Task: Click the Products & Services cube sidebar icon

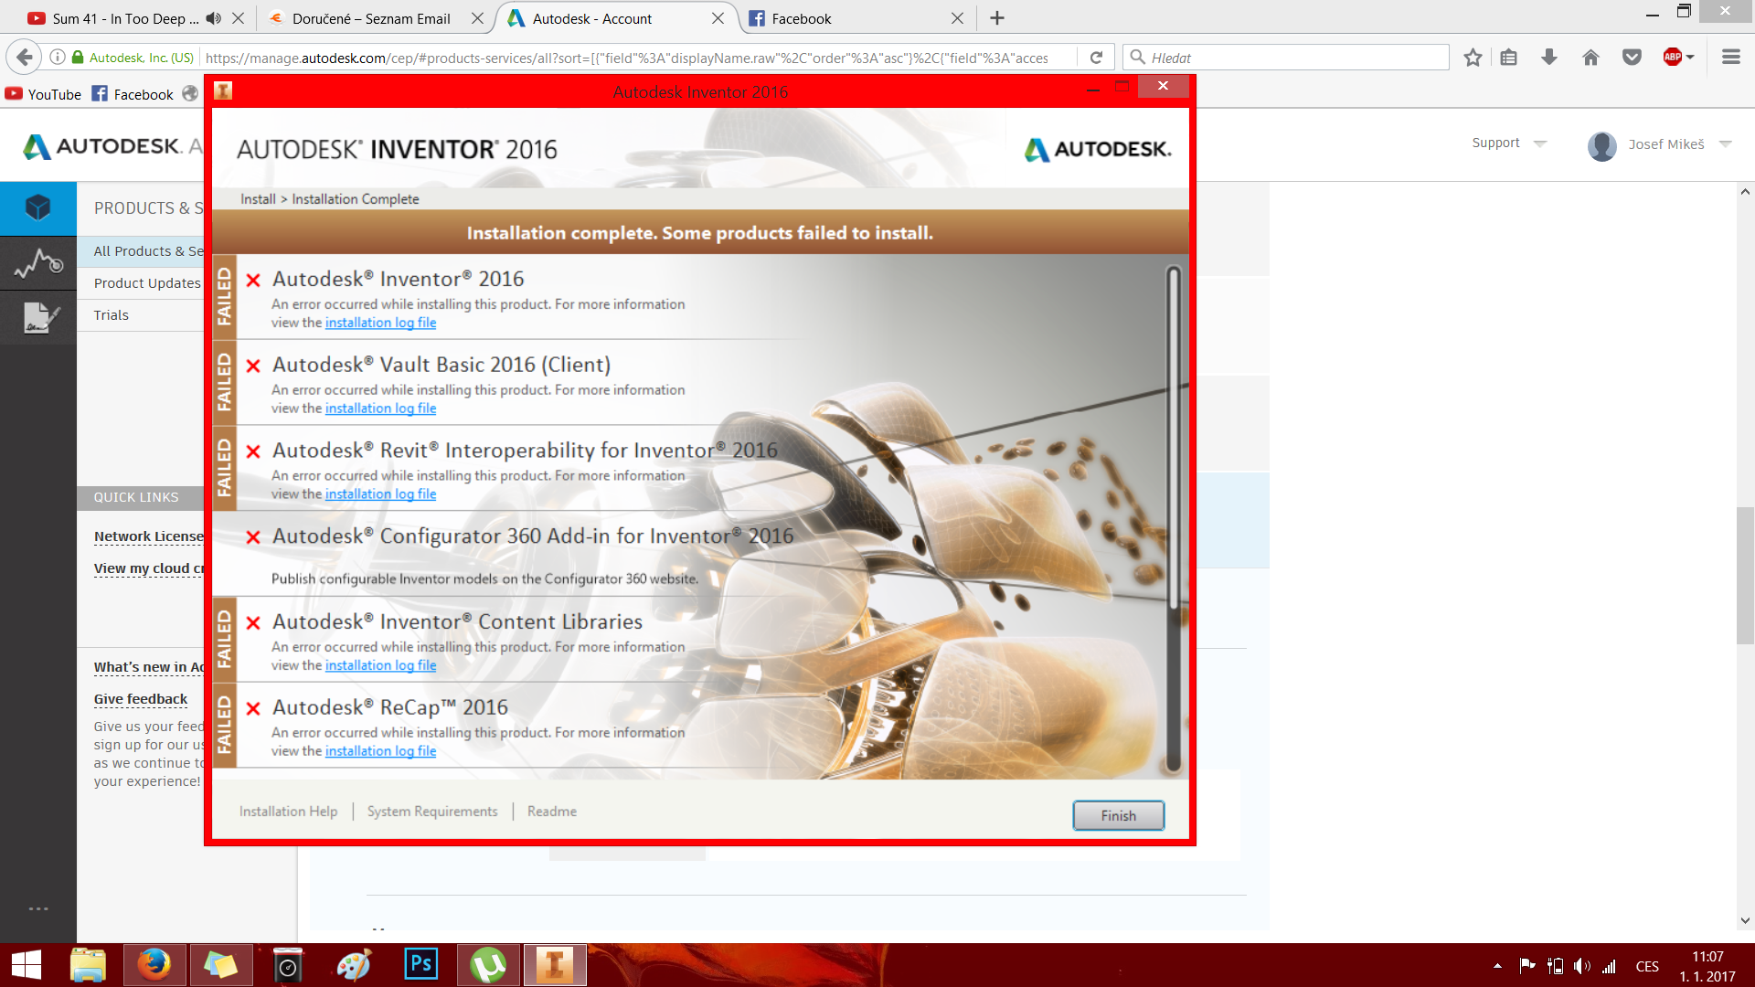Action: (37, 208)
